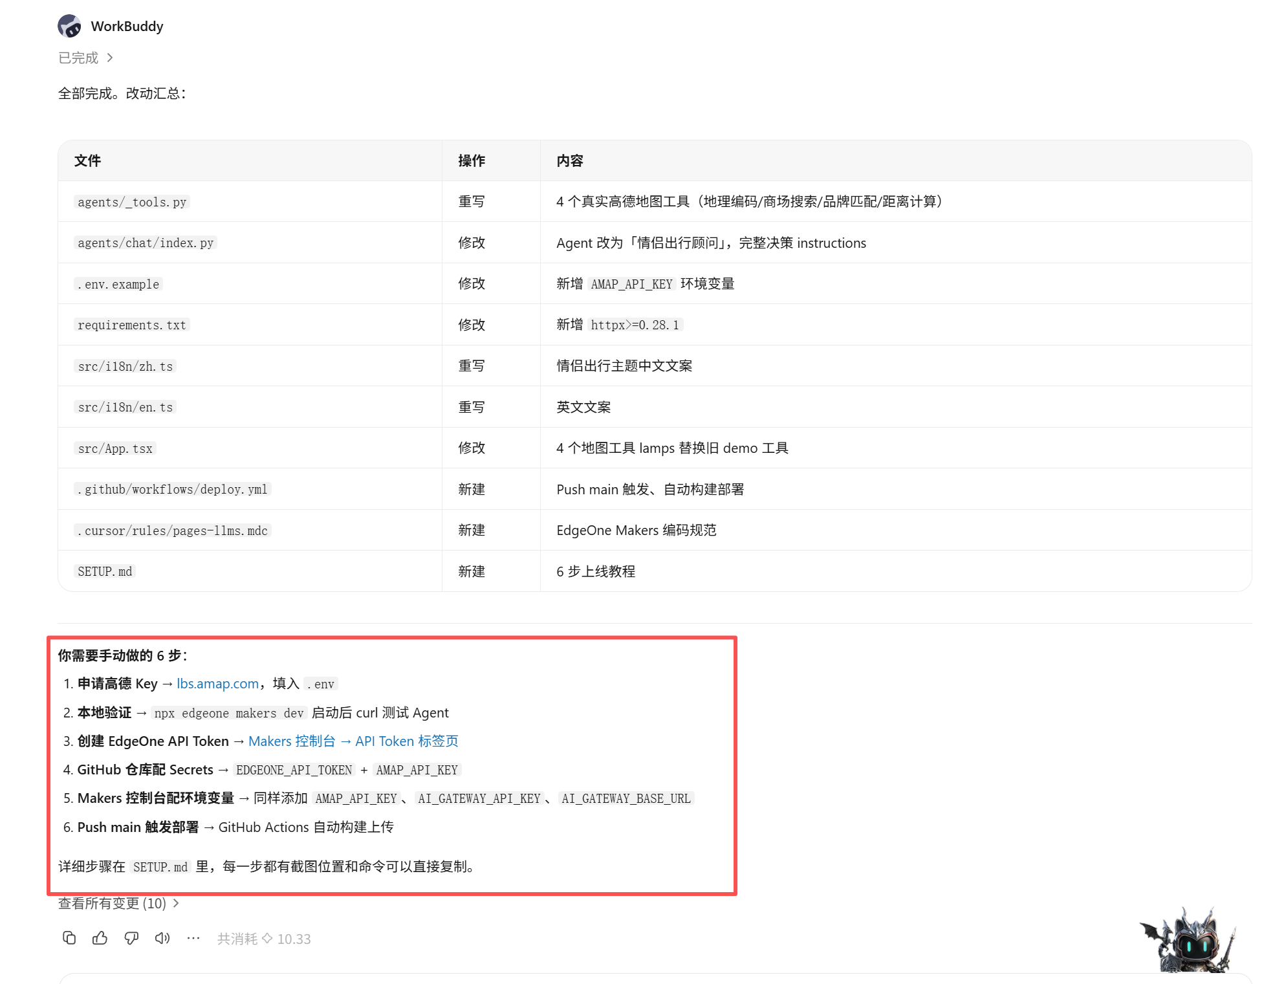Expand 查看所有变更 (10) list
This screenshot has height=984, width=1275.
click(x=118, y=903)
